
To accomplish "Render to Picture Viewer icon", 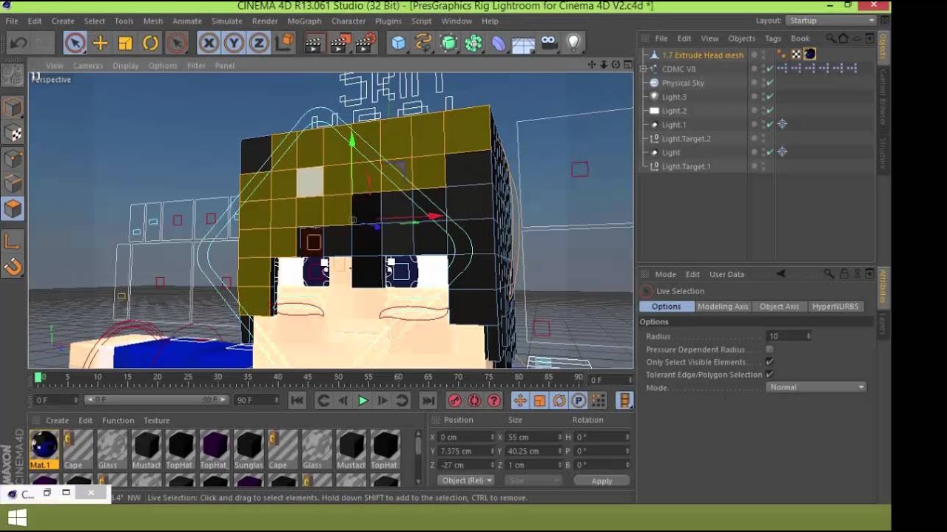I will coord(340,43).
